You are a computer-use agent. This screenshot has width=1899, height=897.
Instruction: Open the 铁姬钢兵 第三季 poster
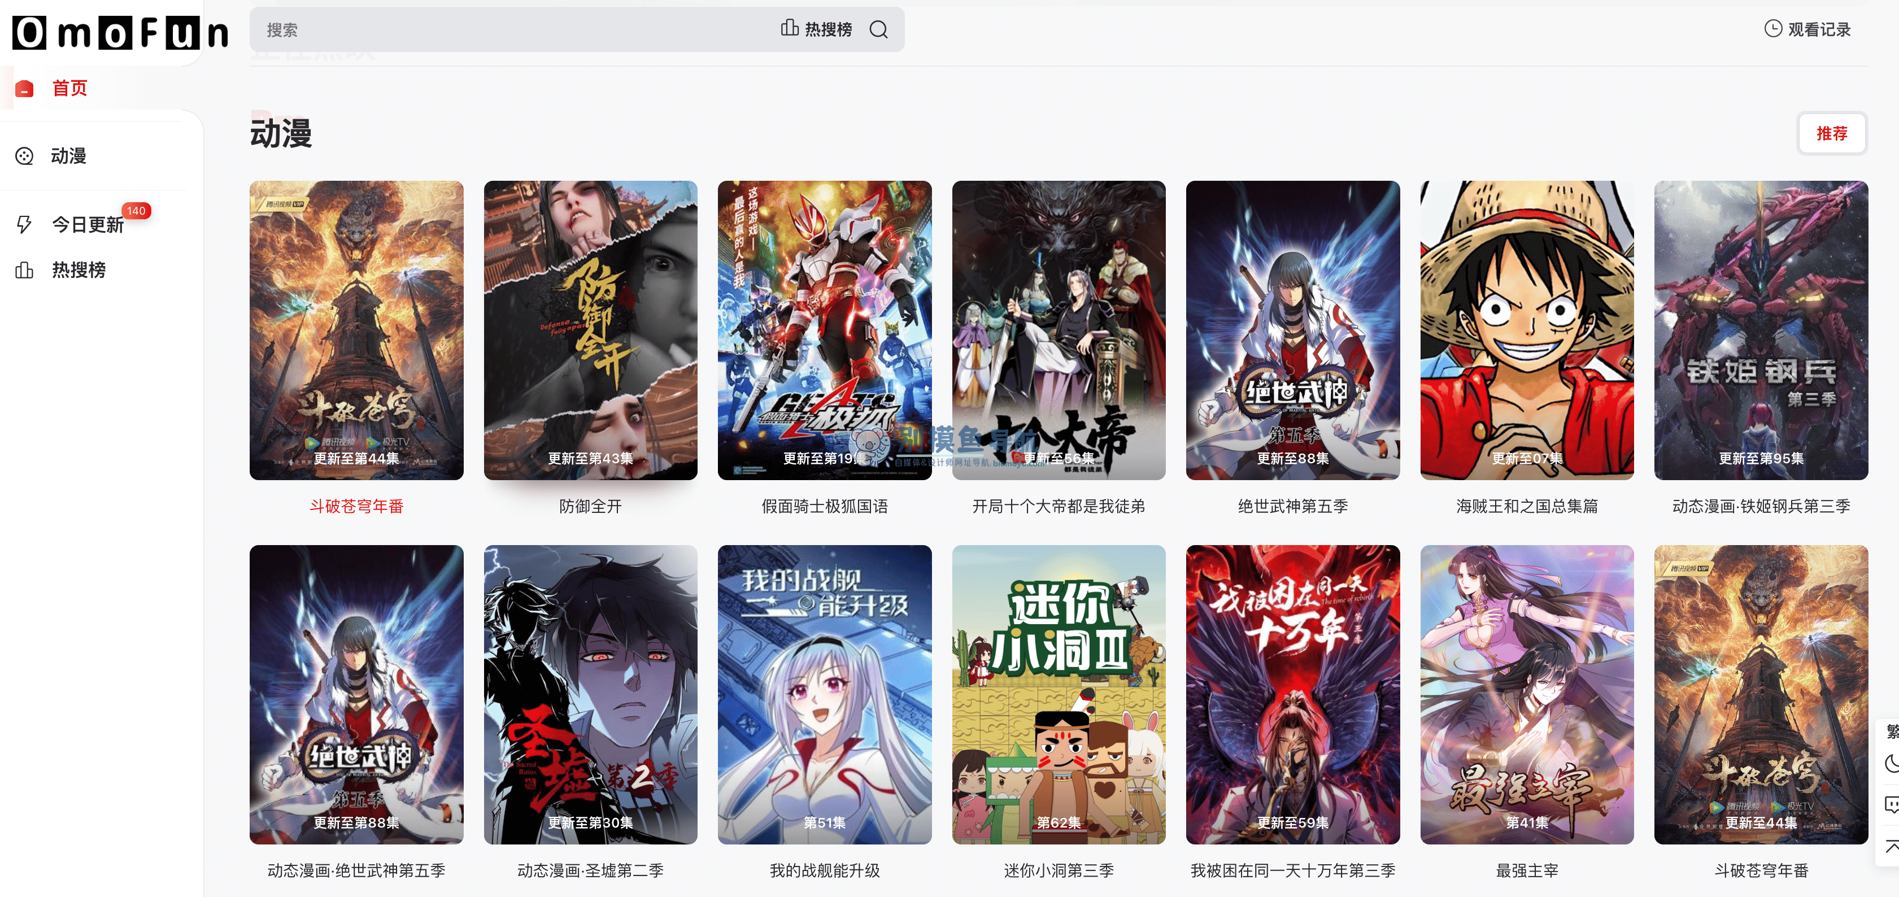pyautogui.click(x=1761, y=330)
